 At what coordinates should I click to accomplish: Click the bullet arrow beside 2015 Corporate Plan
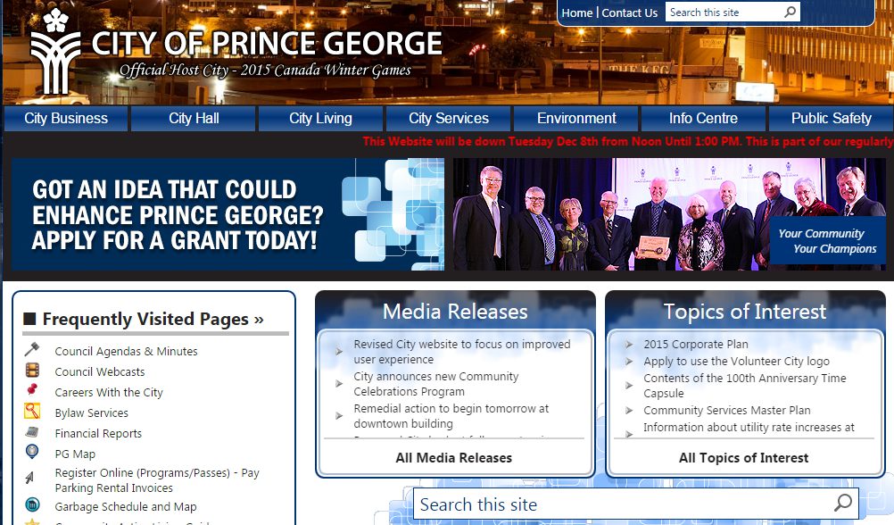coord(629,345)
